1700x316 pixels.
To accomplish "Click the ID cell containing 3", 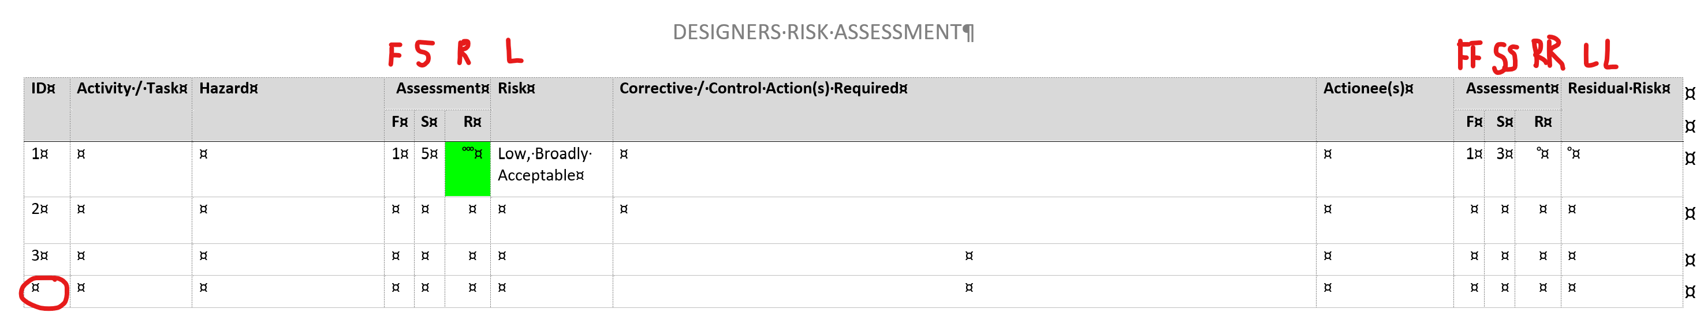I will (40, 255).
